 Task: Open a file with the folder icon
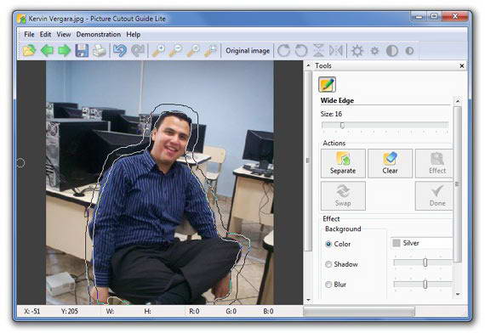tap(29, 51)
